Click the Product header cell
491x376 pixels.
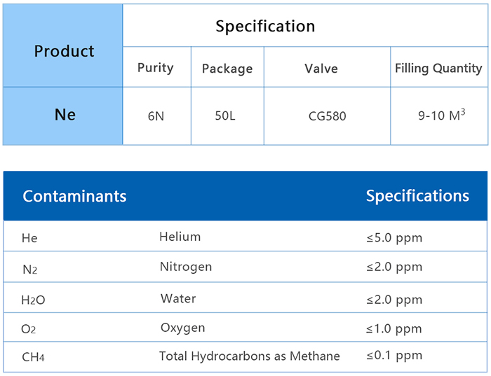coord(64,51)
